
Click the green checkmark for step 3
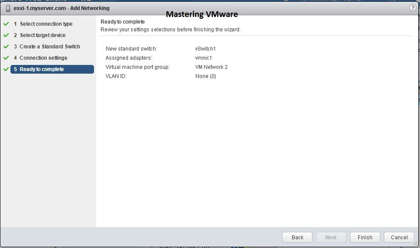click(6, 46)
